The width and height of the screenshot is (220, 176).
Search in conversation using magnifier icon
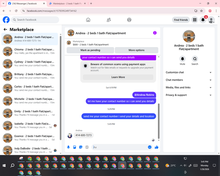(x=195, y=59)
